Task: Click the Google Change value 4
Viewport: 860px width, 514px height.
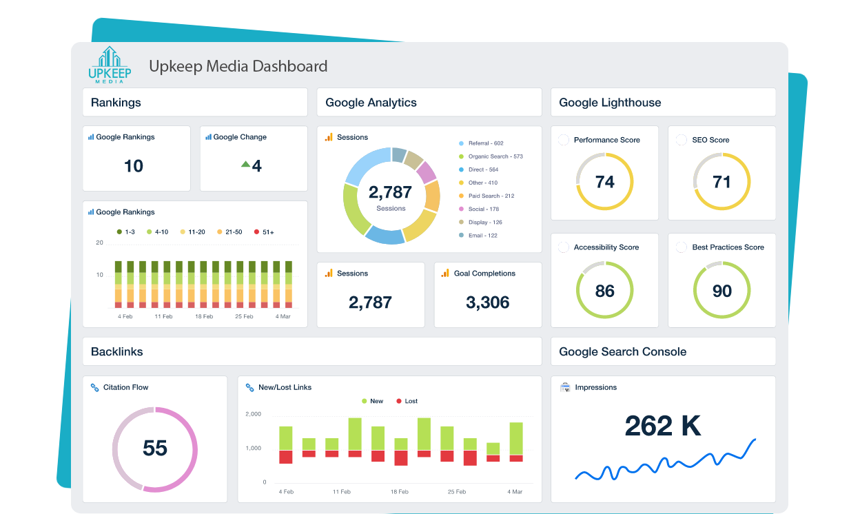Action: tap(257, 165)
